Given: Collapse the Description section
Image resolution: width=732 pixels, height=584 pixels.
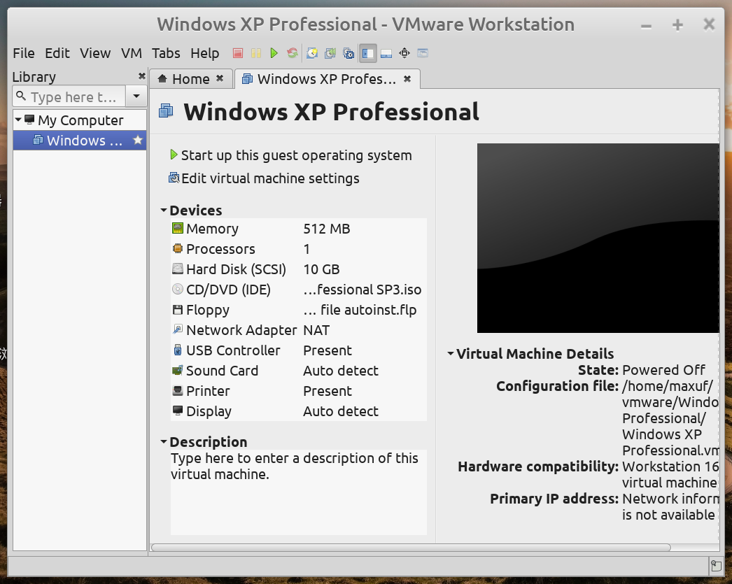Looking at the screenshot, I should (x=163, y=441).
